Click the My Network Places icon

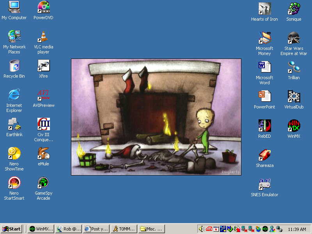[14, 36]
